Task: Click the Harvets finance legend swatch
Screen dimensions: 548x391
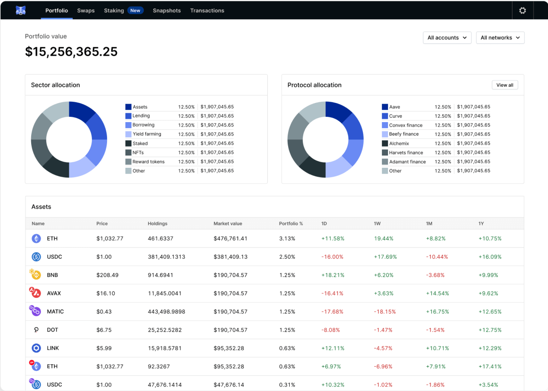Action: pos(385,152)
